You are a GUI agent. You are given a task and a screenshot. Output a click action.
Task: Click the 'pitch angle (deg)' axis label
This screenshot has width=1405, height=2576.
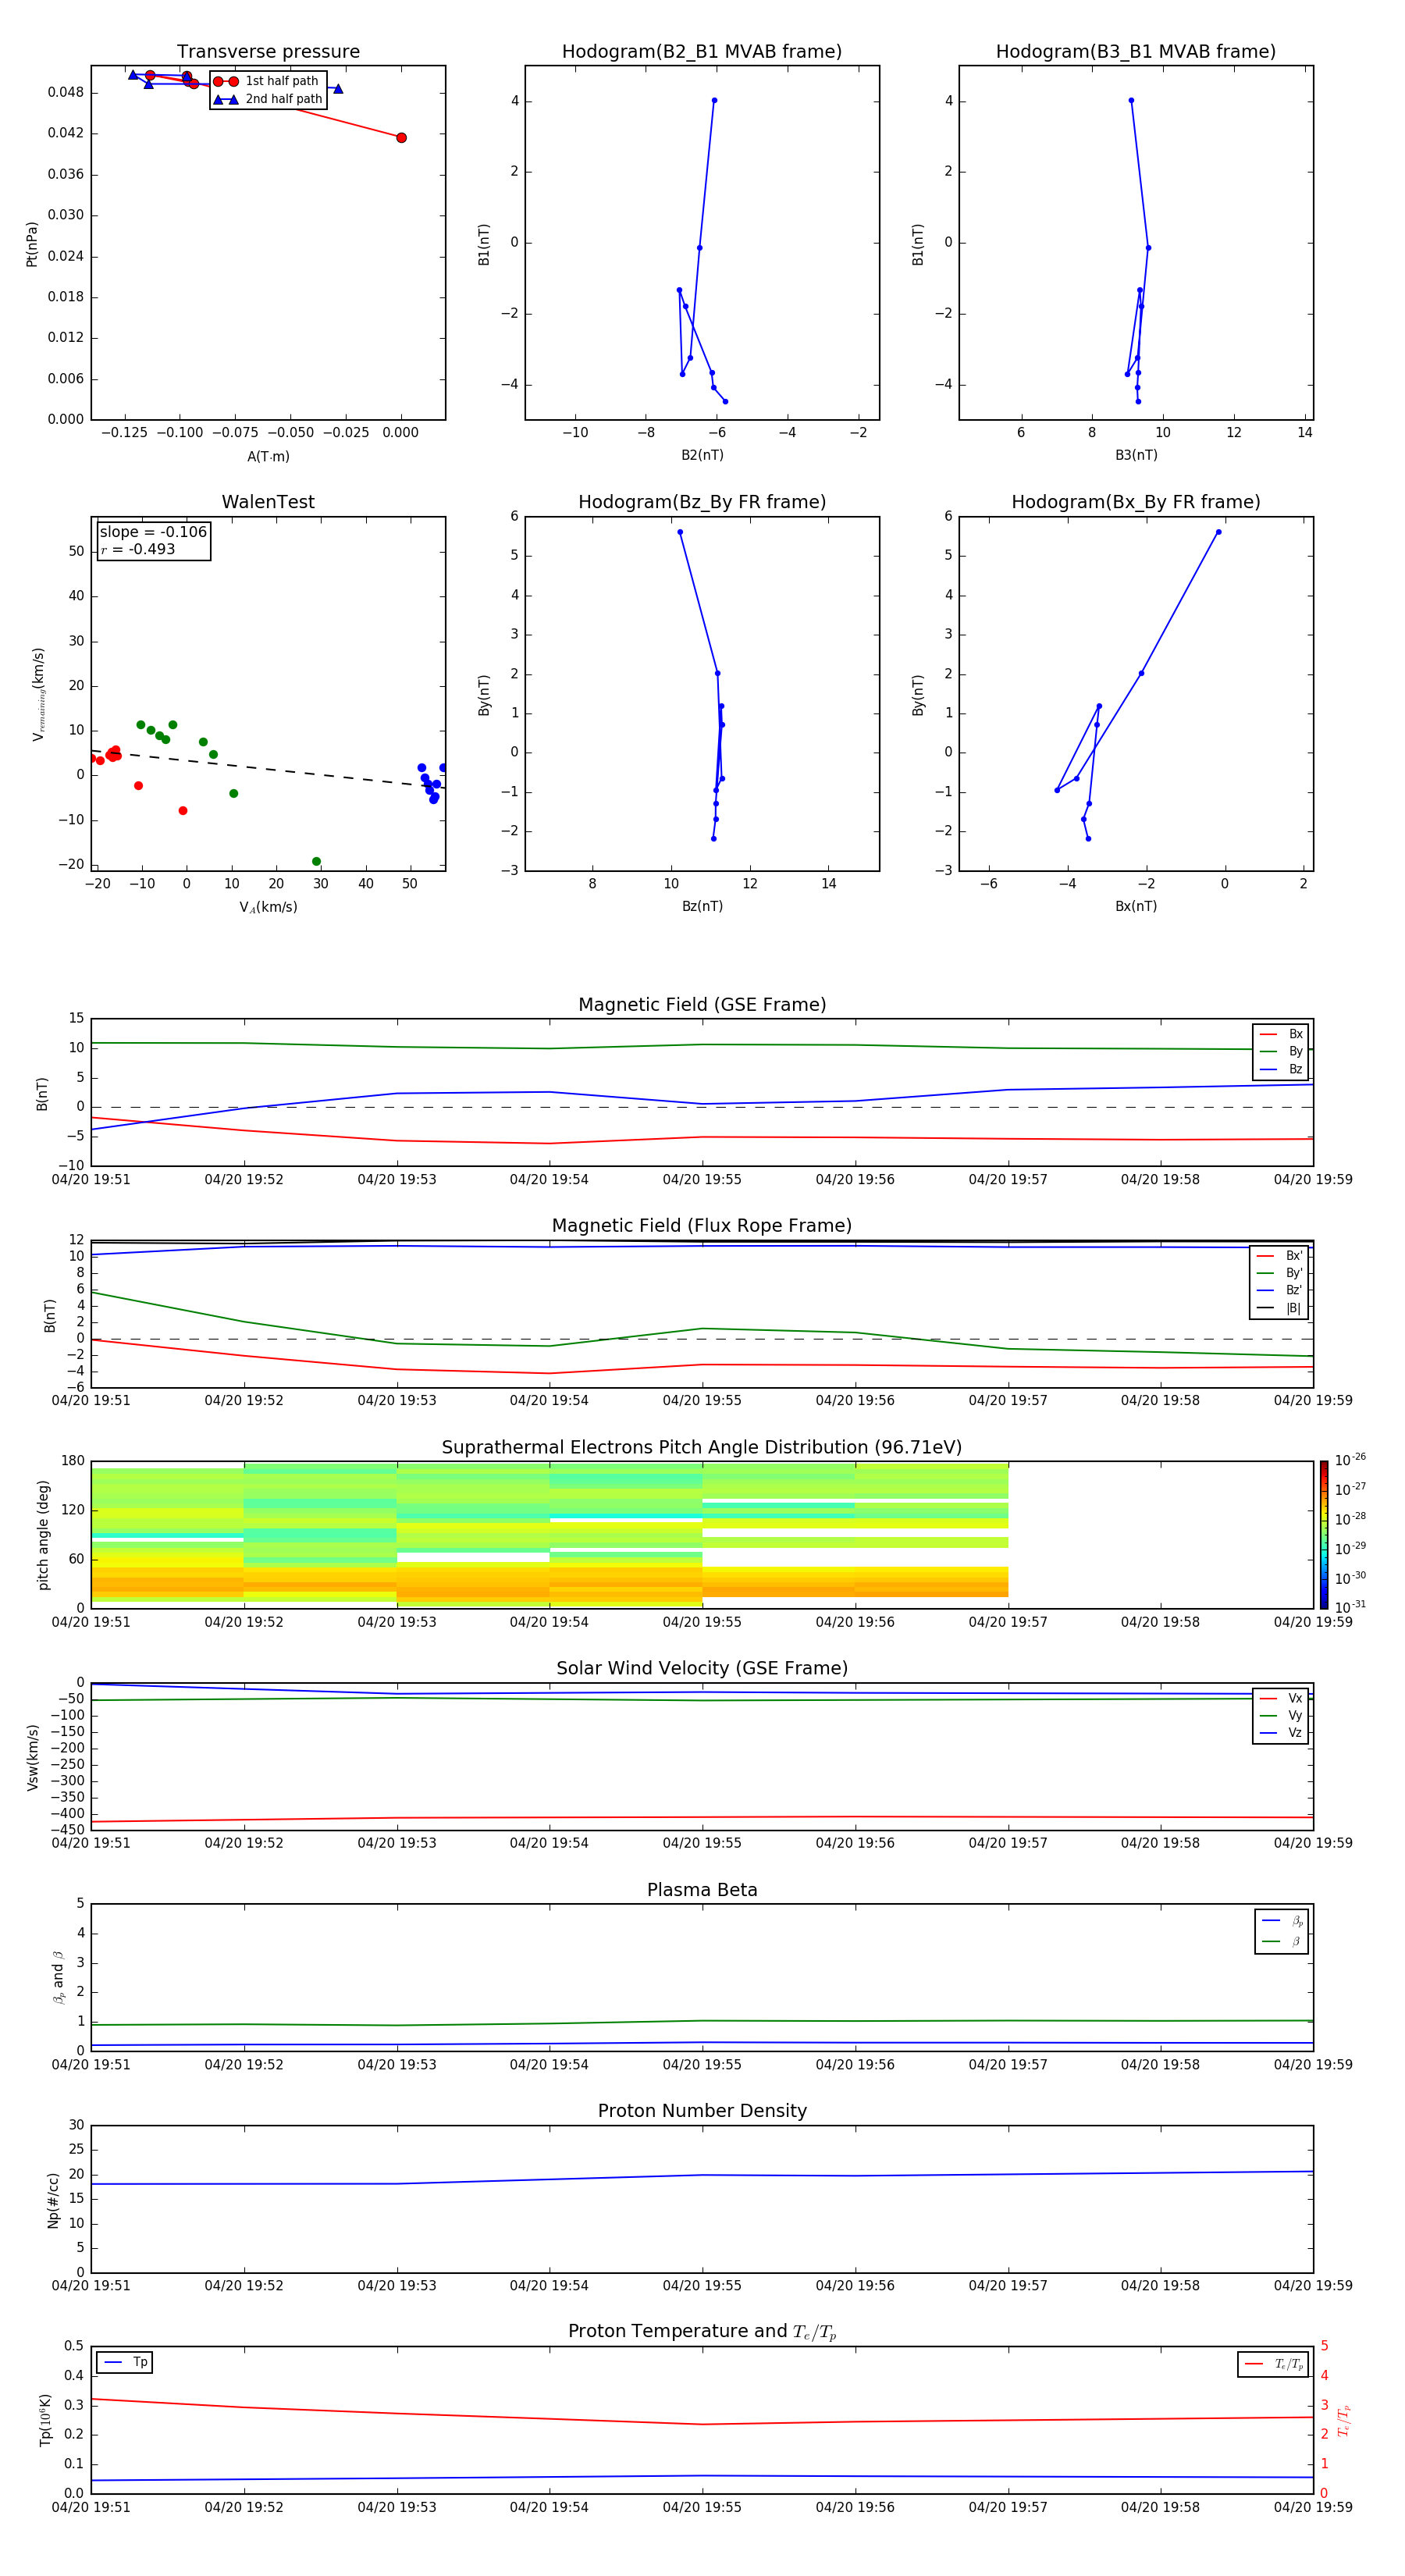pos(43,1535)
